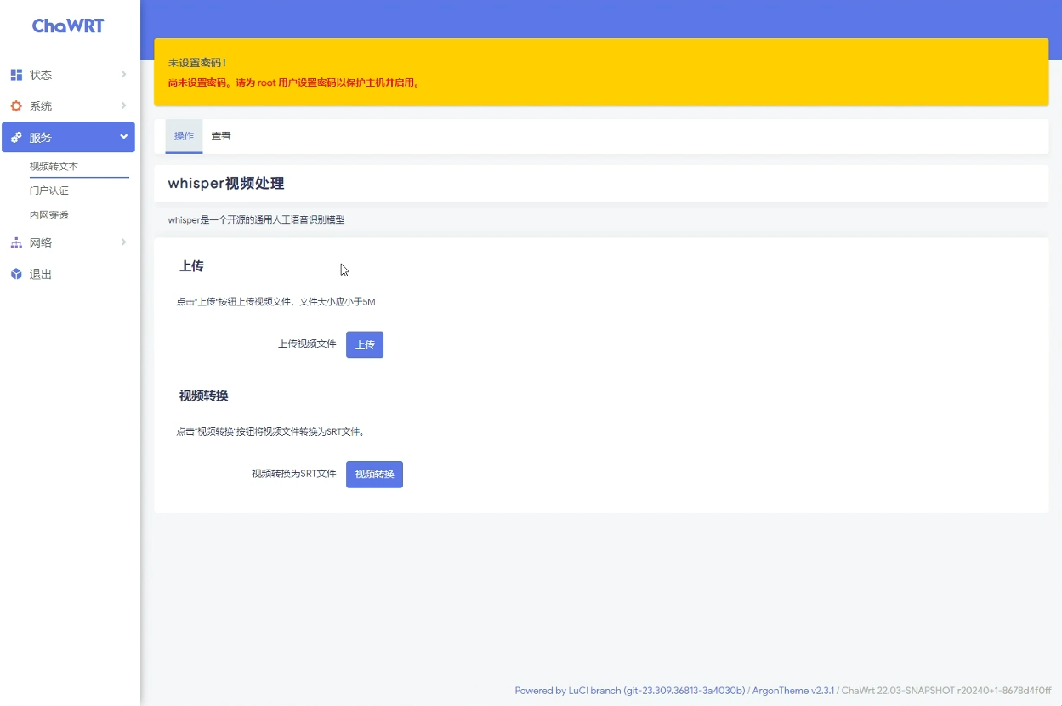Click the 视频转换为SRT文件 label

coord(294,474)
